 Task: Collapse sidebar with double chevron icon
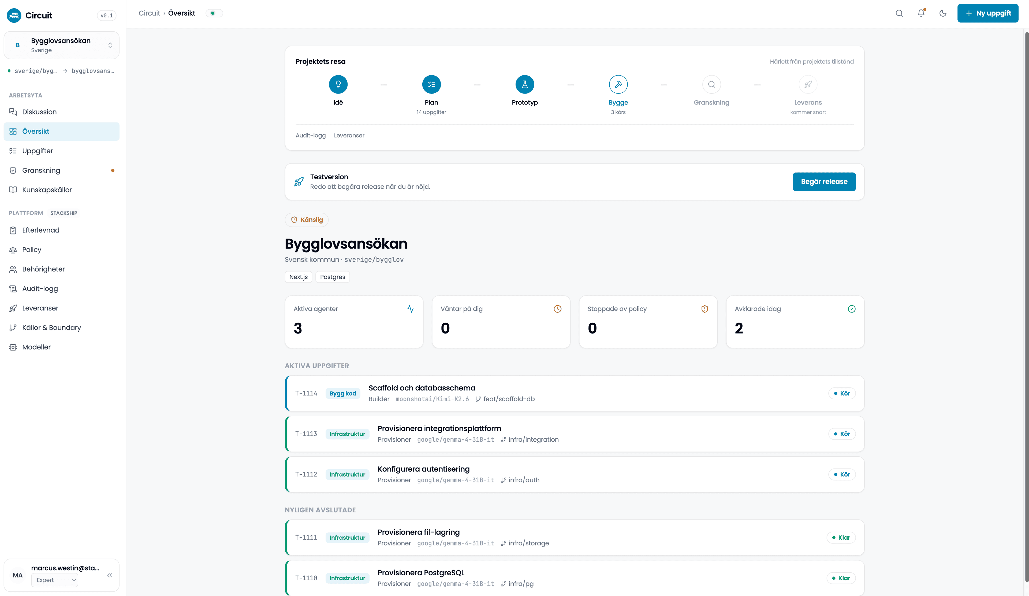tap(109, 575)
